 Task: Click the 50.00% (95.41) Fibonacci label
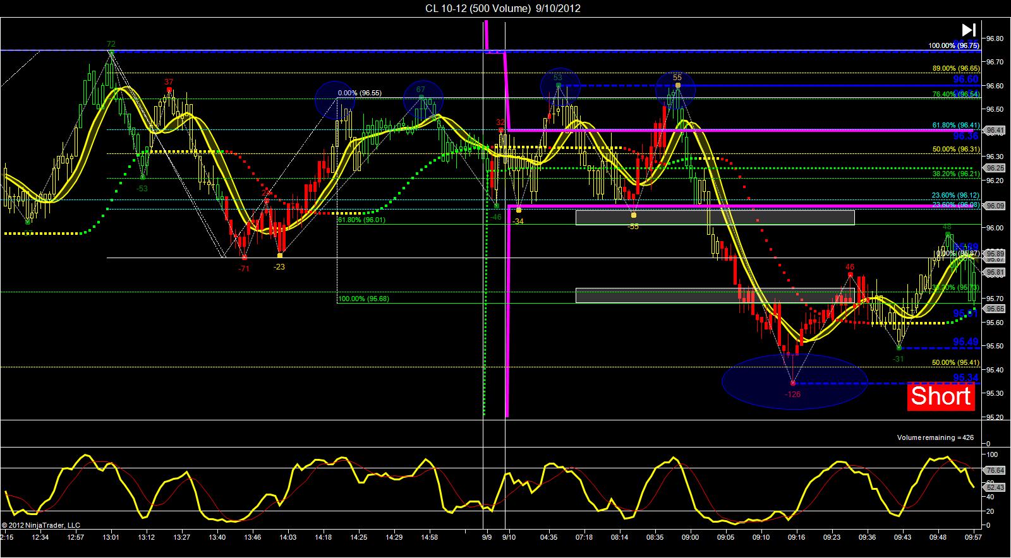(955, 363)
